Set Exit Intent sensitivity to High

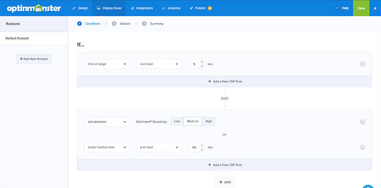coord(209,122)
